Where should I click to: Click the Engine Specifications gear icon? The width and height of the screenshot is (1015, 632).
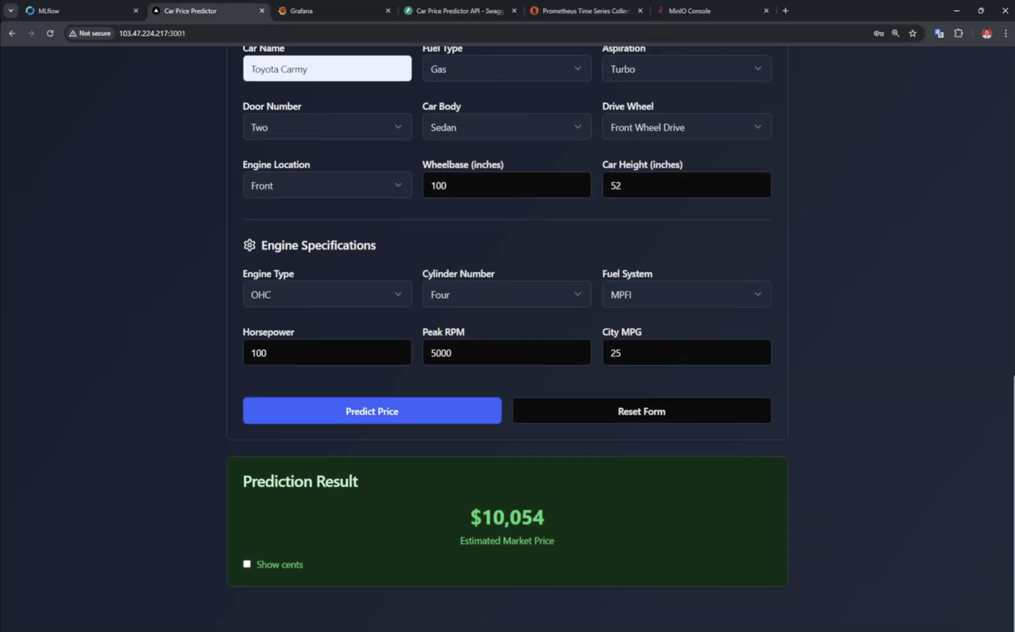249,245
